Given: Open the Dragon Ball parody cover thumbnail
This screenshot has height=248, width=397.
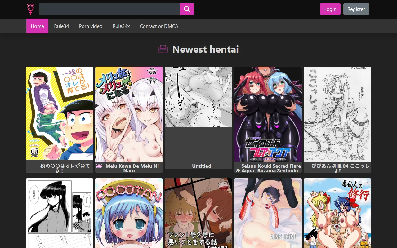Looking at the screenshot, I should point(337,214).
